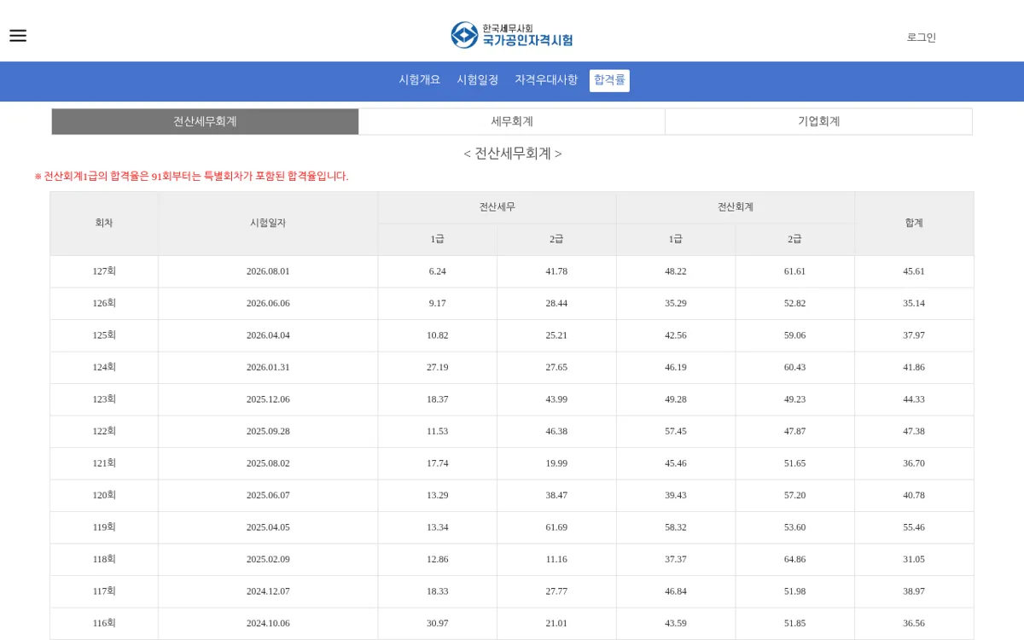Open the 시험일정 menu item
The image size is (1024, 640).
(478, 80)
